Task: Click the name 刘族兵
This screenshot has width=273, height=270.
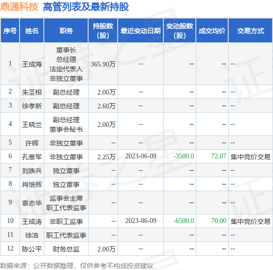Action: (x=32, y=171)
